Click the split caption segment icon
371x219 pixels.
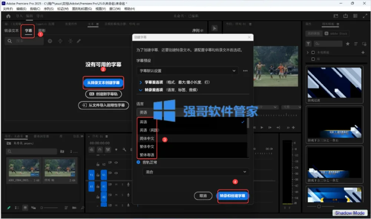tap(60, 41)
